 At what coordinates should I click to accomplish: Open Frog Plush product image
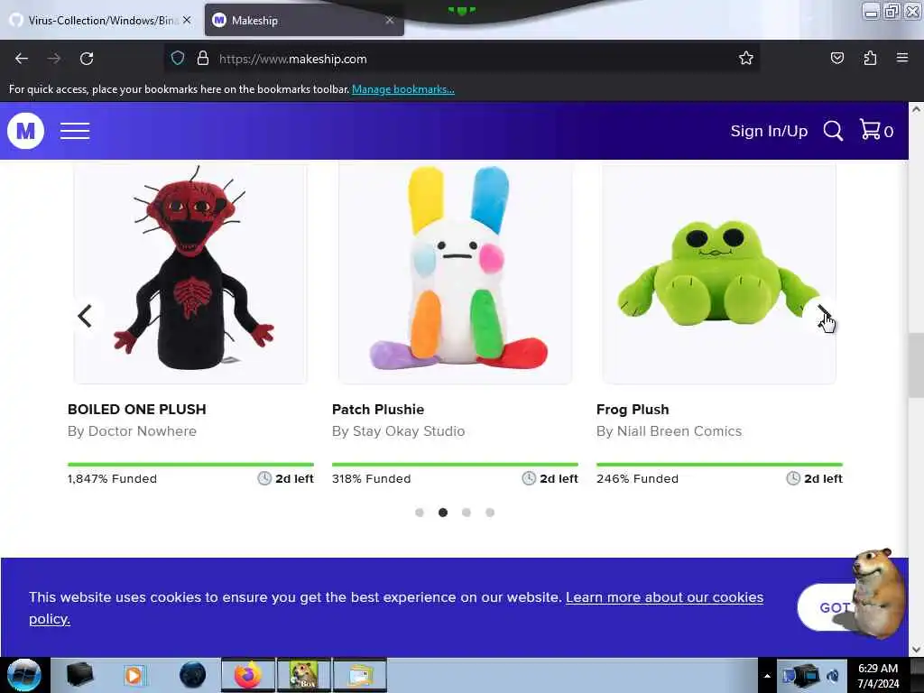[x=719, y=274]
